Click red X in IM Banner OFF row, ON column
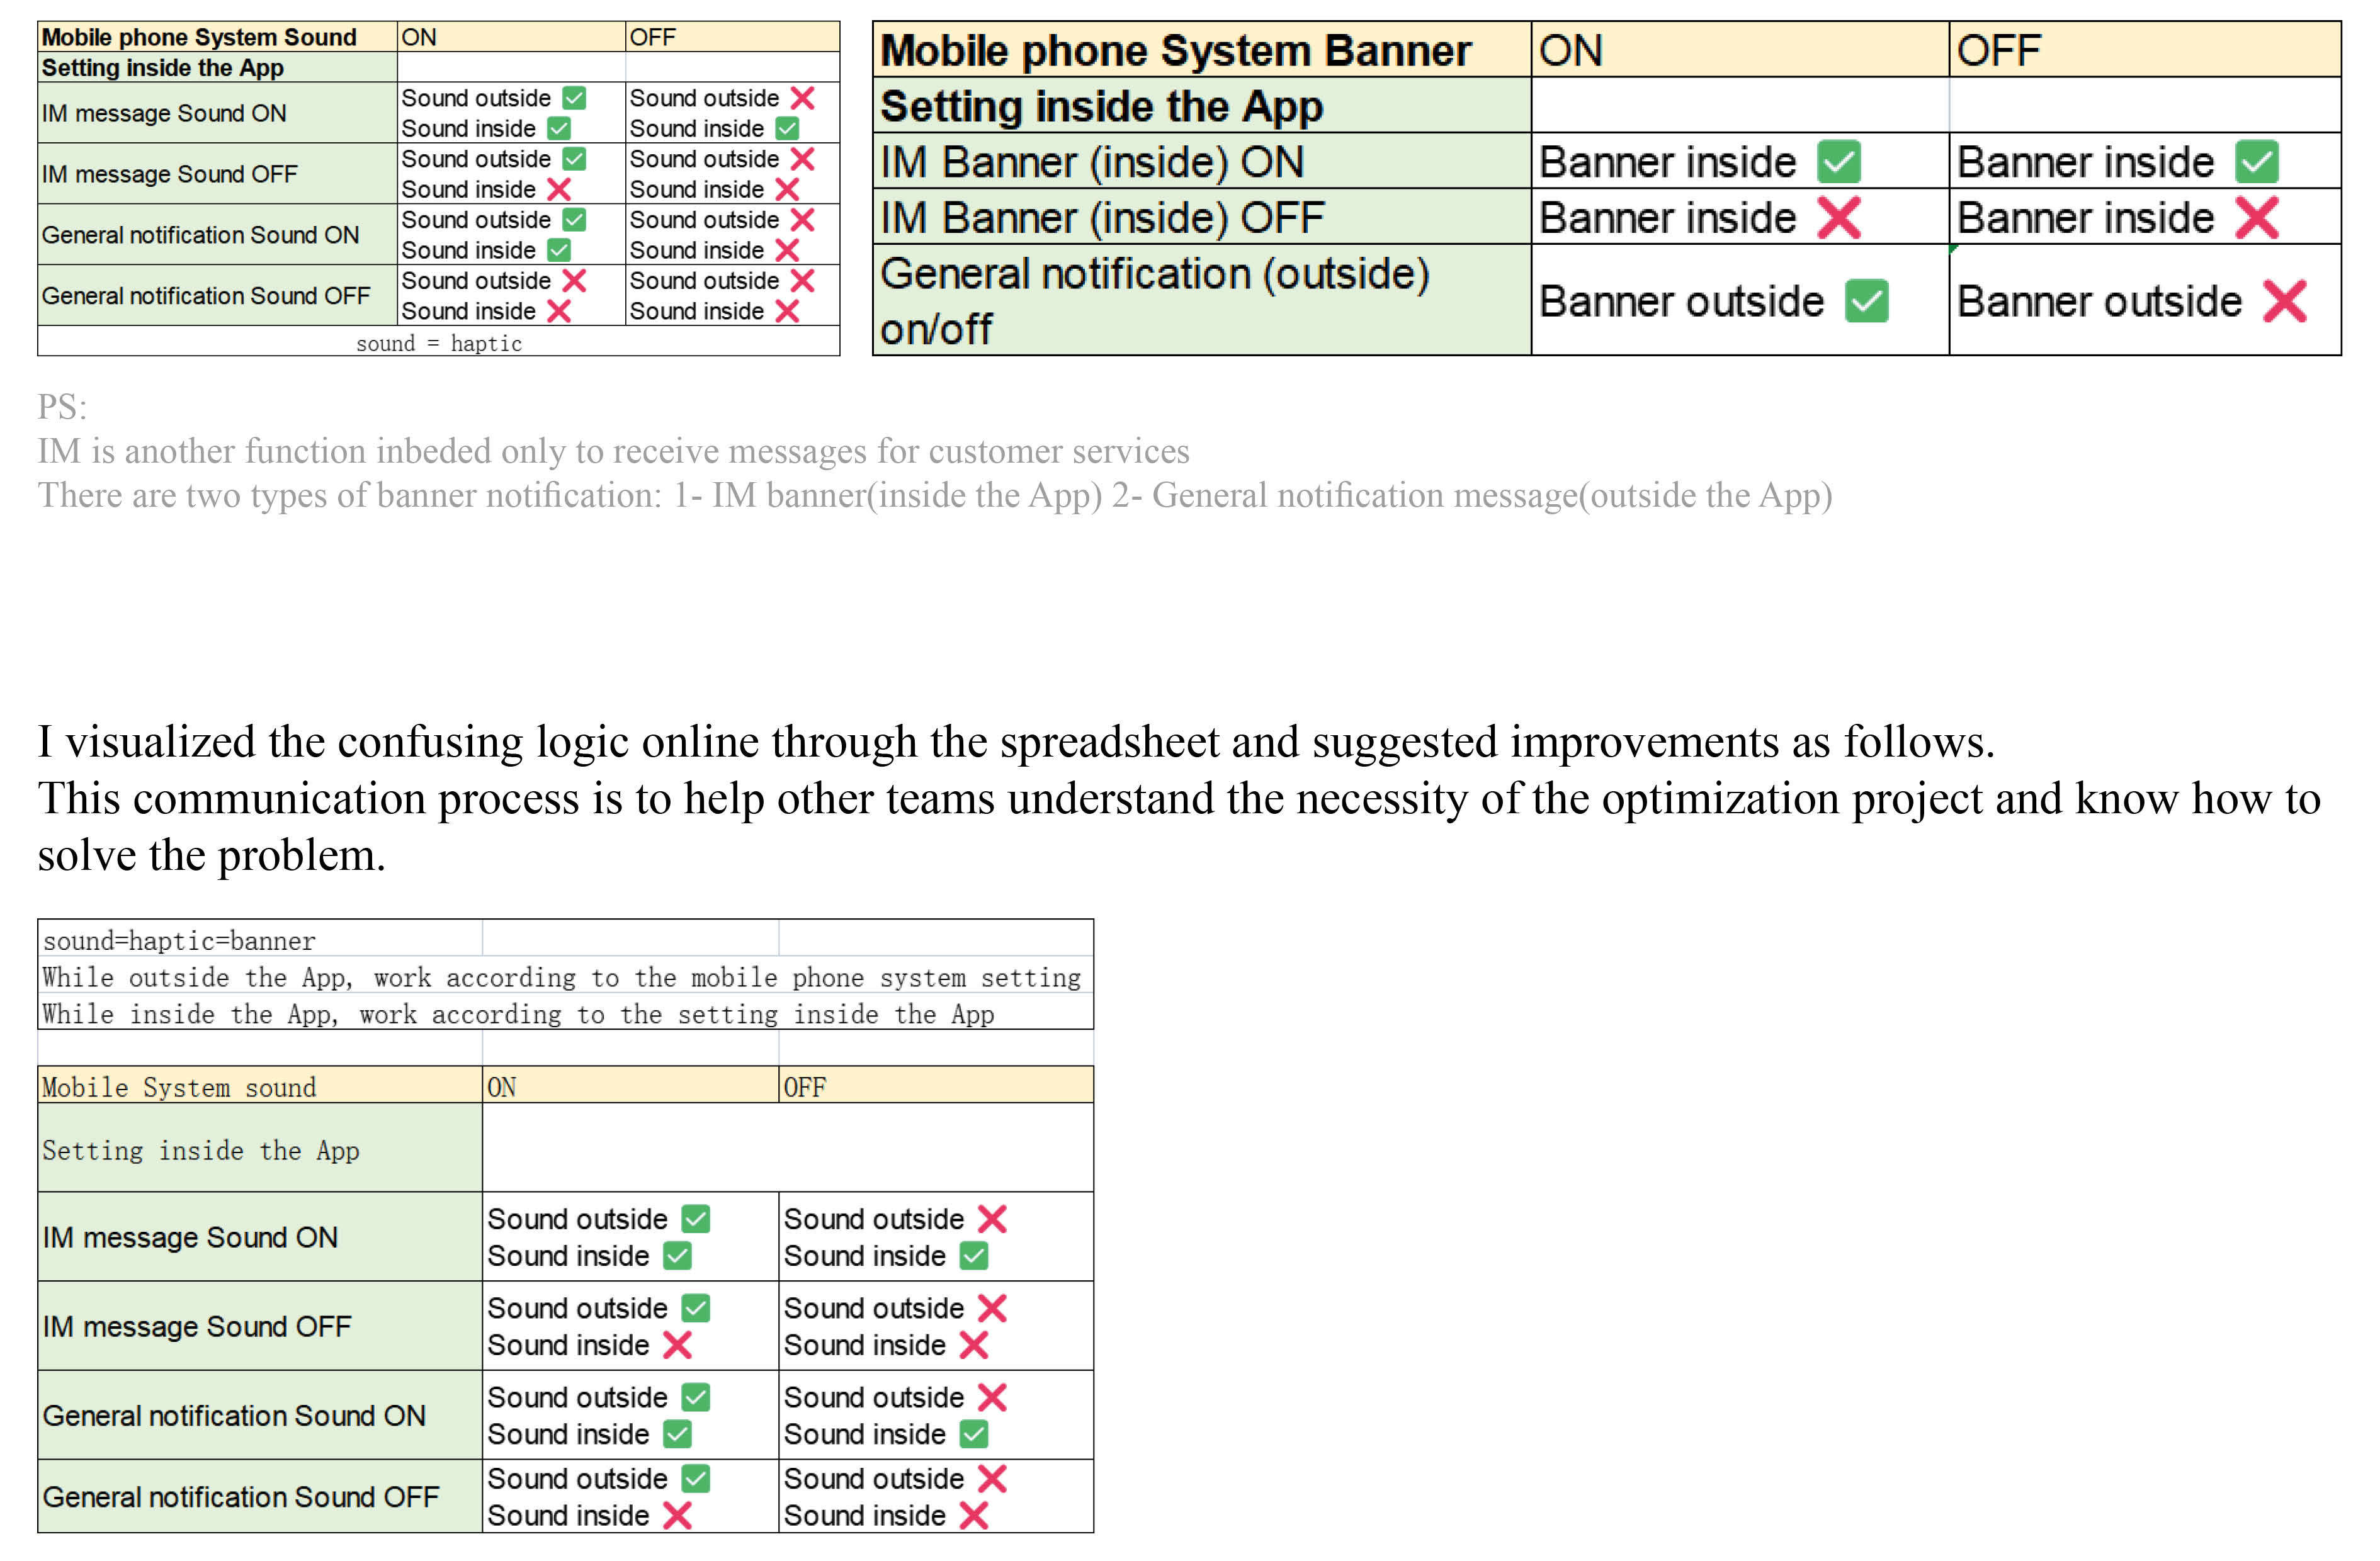This screenshot has width=2380, height=1561. click(1838, 218)
